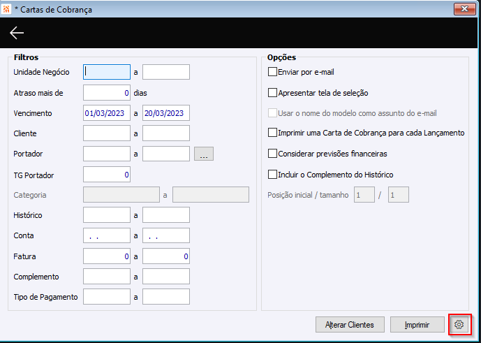Viewport: 481px width, 343px height.
Task: Click the Imprimir button
Action: point(417,325)
